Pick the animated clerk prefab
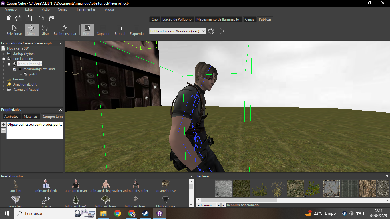The image size is (390, 219). (x=46, y=186)
